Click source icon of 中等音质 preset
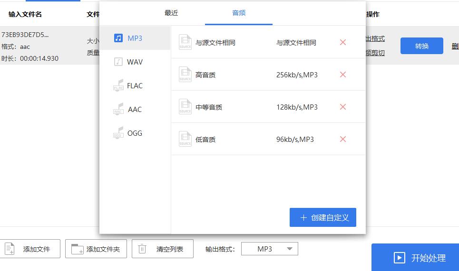 (185, 107)
